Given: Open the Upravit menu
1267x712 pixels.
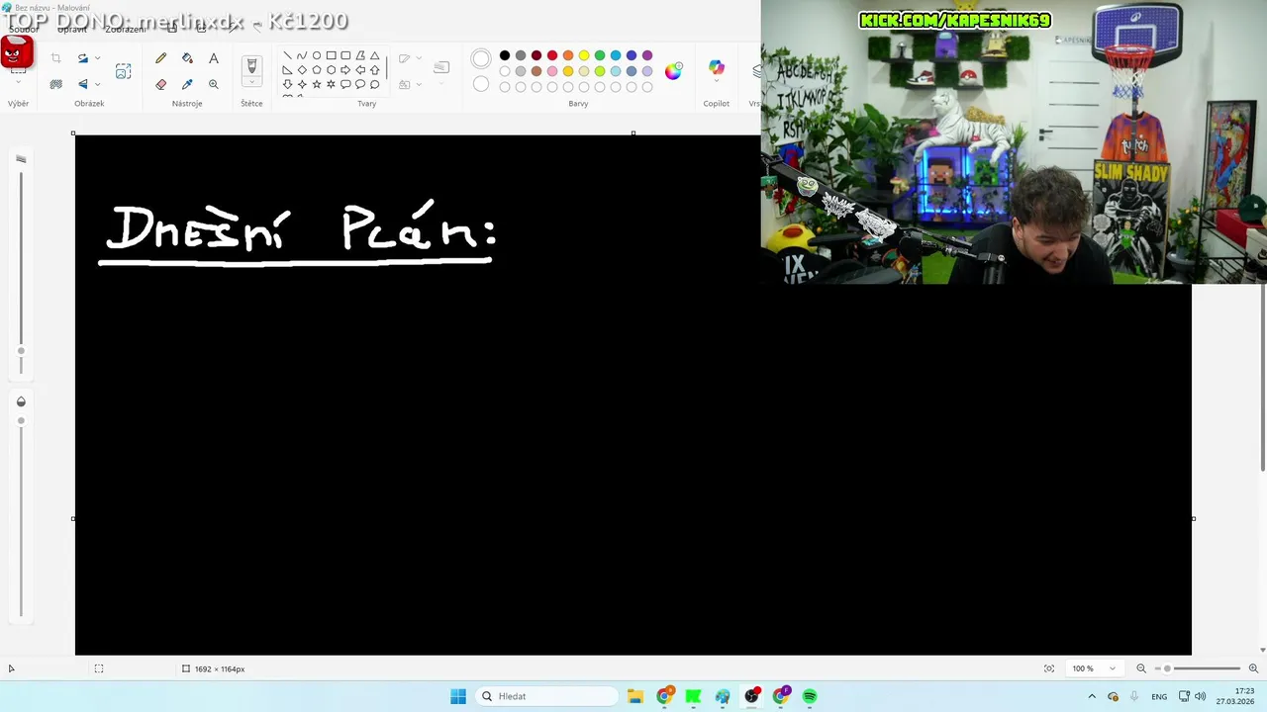Looking at the screenshot, I should pyautogui.click(x=72, y=29).
